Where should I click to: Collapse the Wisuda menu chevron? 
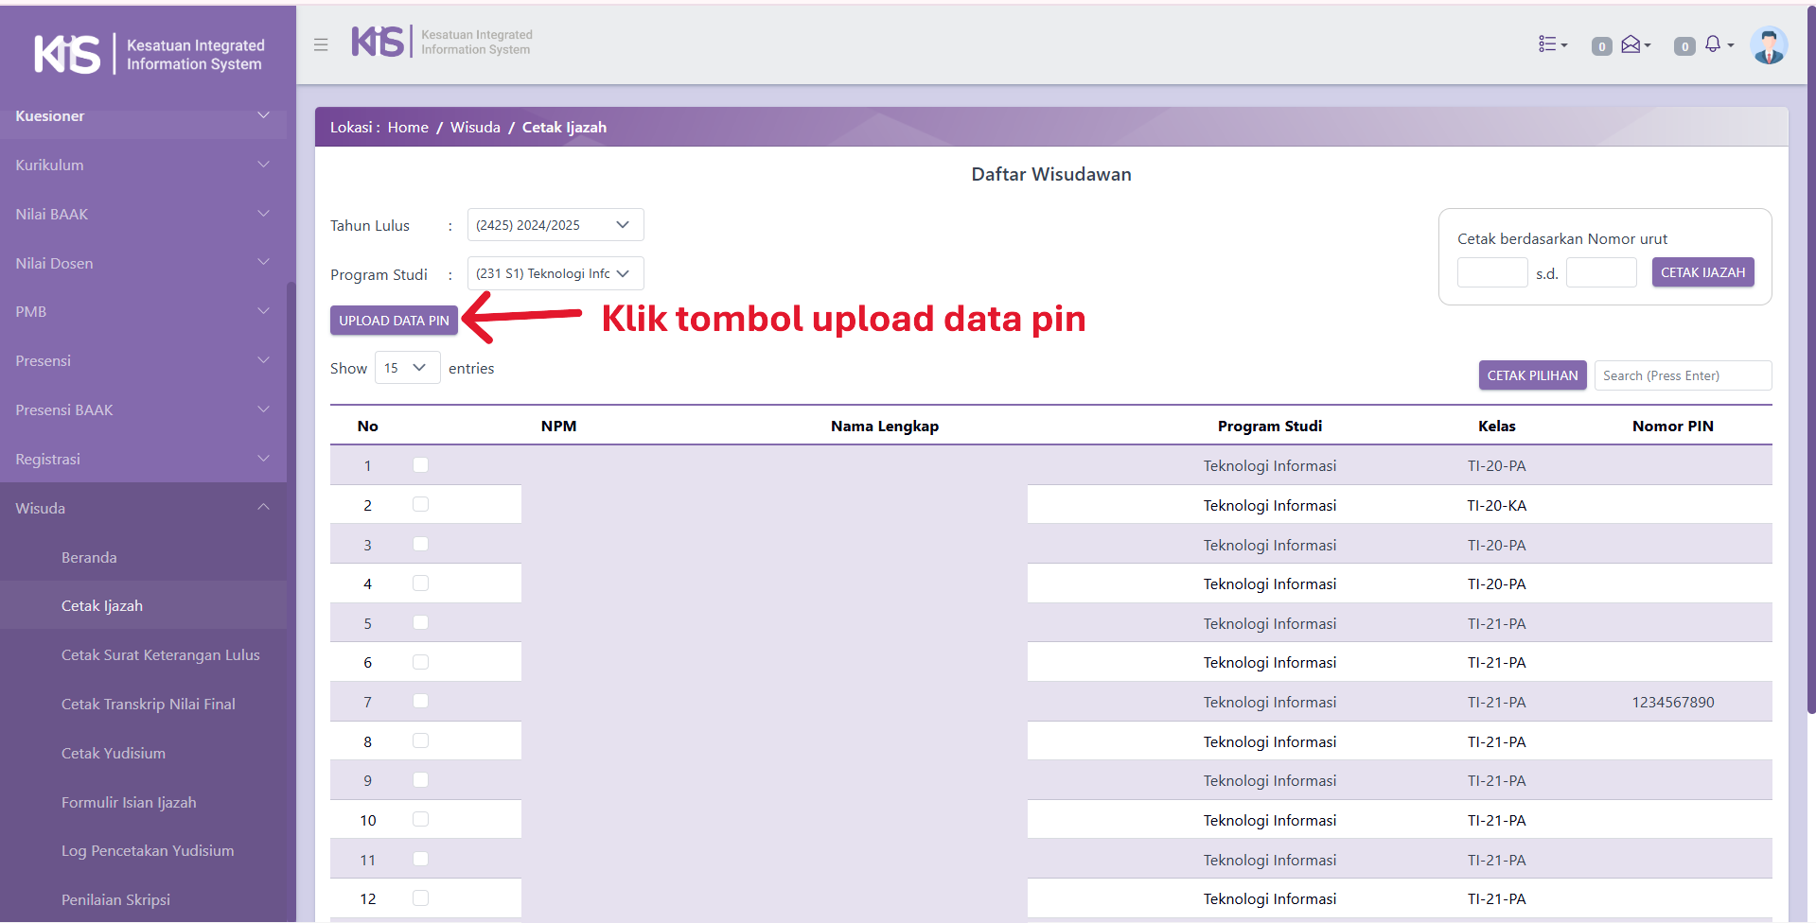[x=263, y=508]
